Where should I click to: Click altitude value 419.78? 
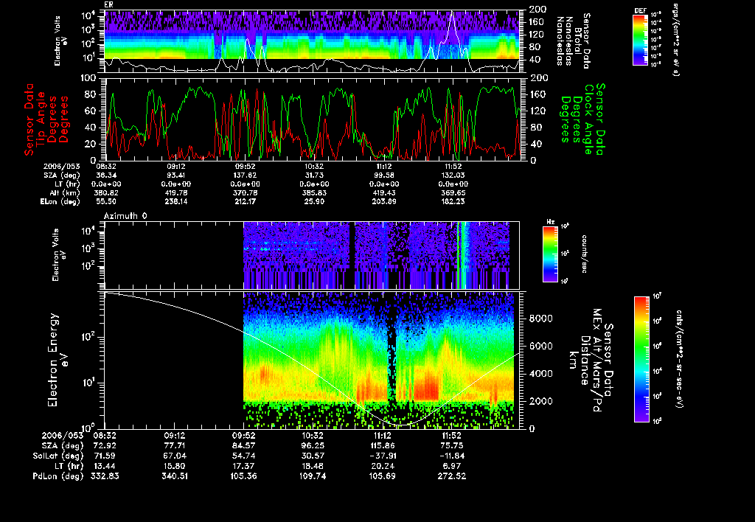175,192
